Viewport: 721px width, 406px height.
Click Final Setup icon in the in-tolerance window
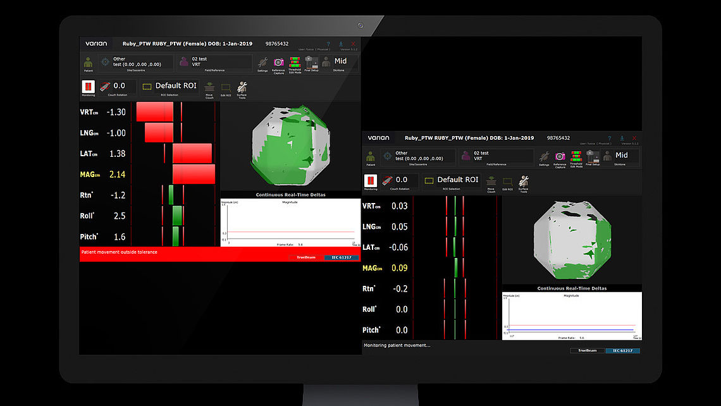(x=592, y=156)
